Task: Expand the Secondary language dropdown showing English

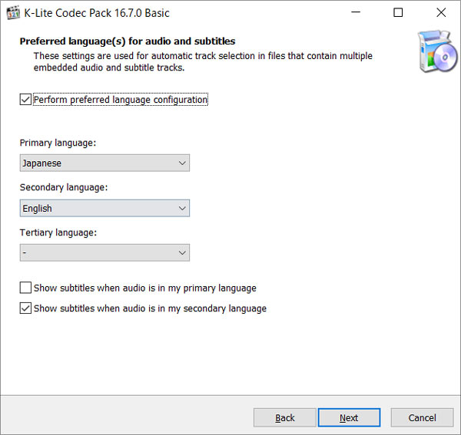Action: (104, 208)
